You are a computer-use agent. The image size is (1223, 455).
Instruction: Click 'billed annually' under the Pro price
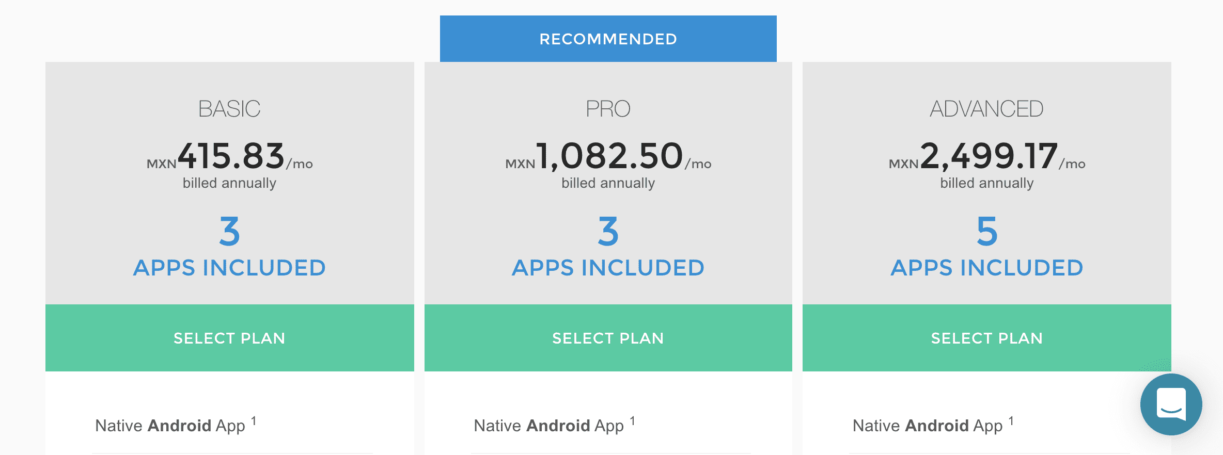tap(608, 182)
